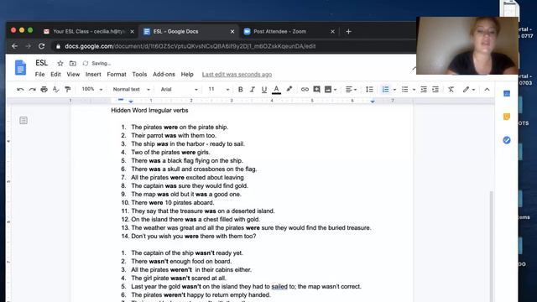The image size is (537, 302).
Task: Click the ESL document title
Action: coord(41,63)
